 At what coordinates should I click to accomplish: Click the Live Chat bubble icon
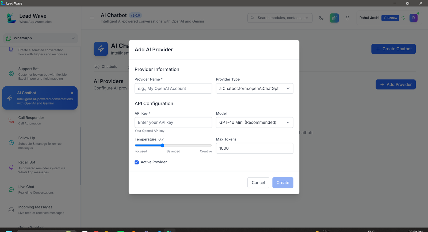(11, 189)
